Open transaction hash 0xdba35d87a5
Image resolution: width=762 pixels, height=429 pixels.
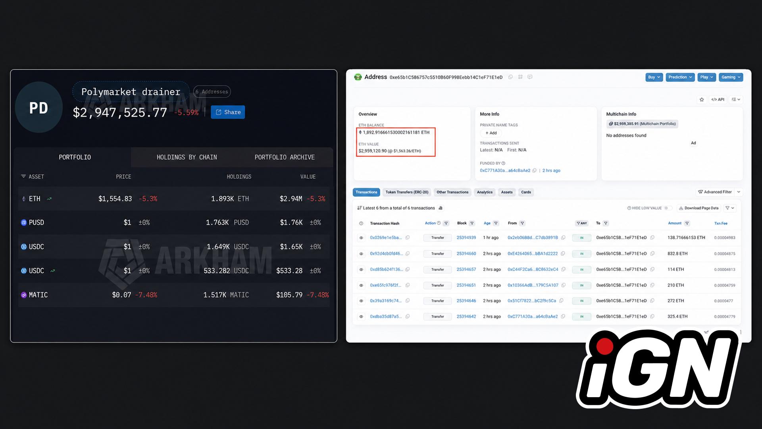pos(385,317)
